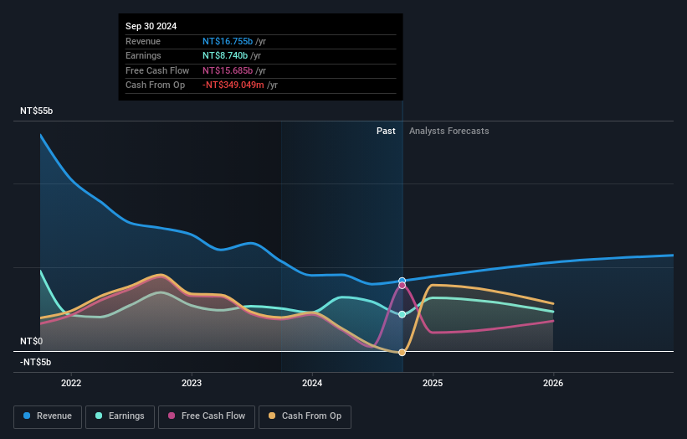687x439 pixels.
Task: Click the Cash From Op label in tooltip
Action: pyautogui.click(x=155, y=85)
